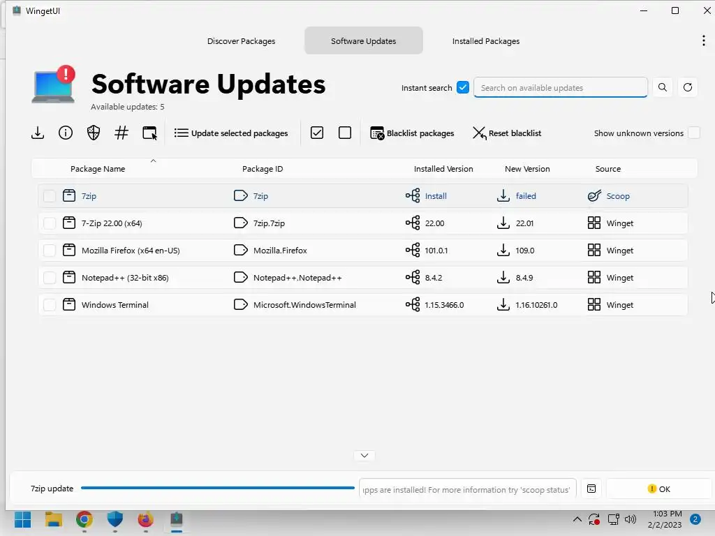The image size is (715, 536).
Task: Open the volume control in system tray
Action: click(x=631, y=519)
